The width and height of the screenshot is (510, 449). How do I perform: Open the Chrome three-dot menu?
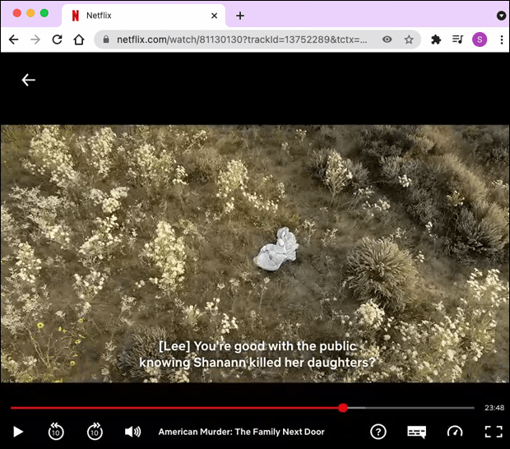[502, 39]
